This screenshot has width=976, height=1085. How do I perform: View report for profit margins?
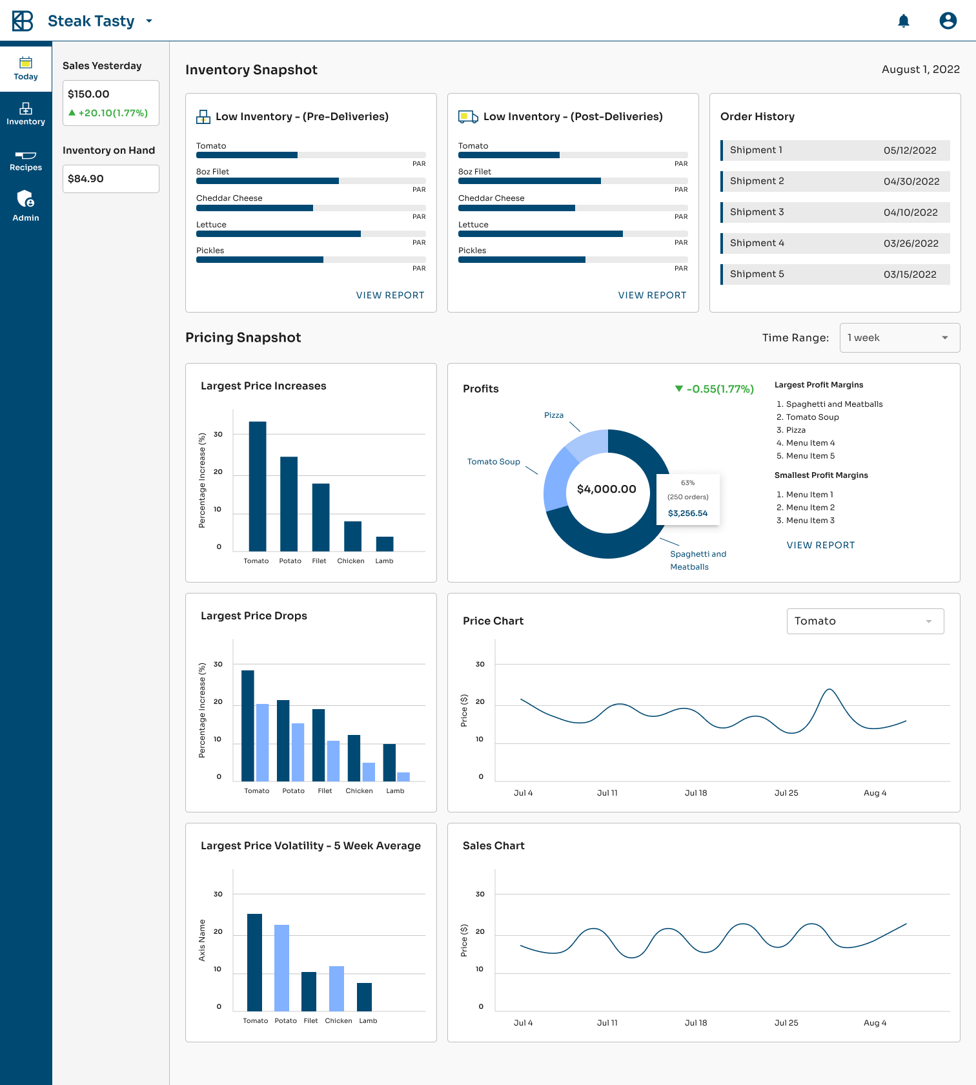pos(820,545)
